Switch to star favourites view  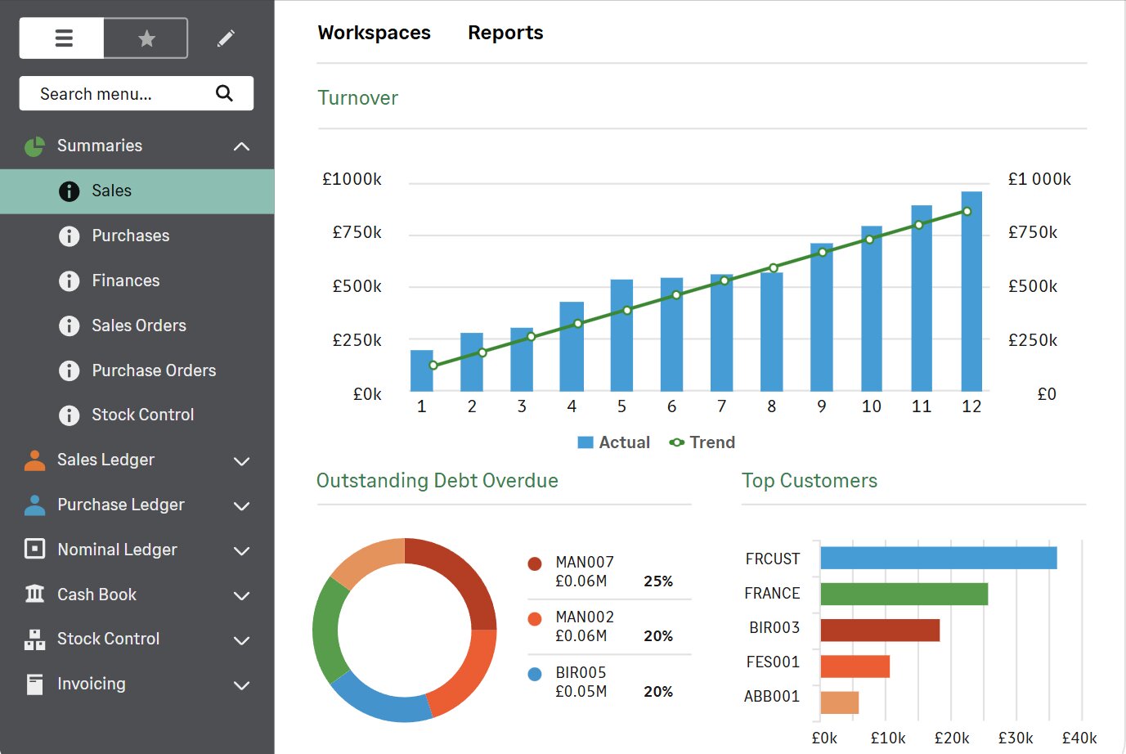point(146,38)
